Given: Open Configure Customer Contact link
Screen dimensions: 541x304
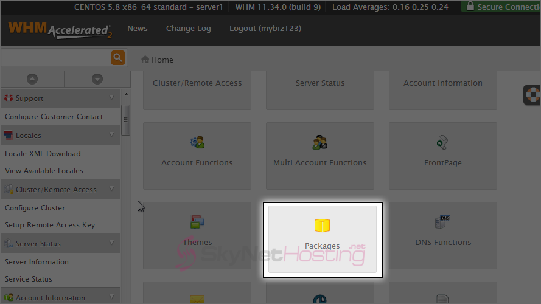Looking at the screenshot, I should tap(54, 117).
